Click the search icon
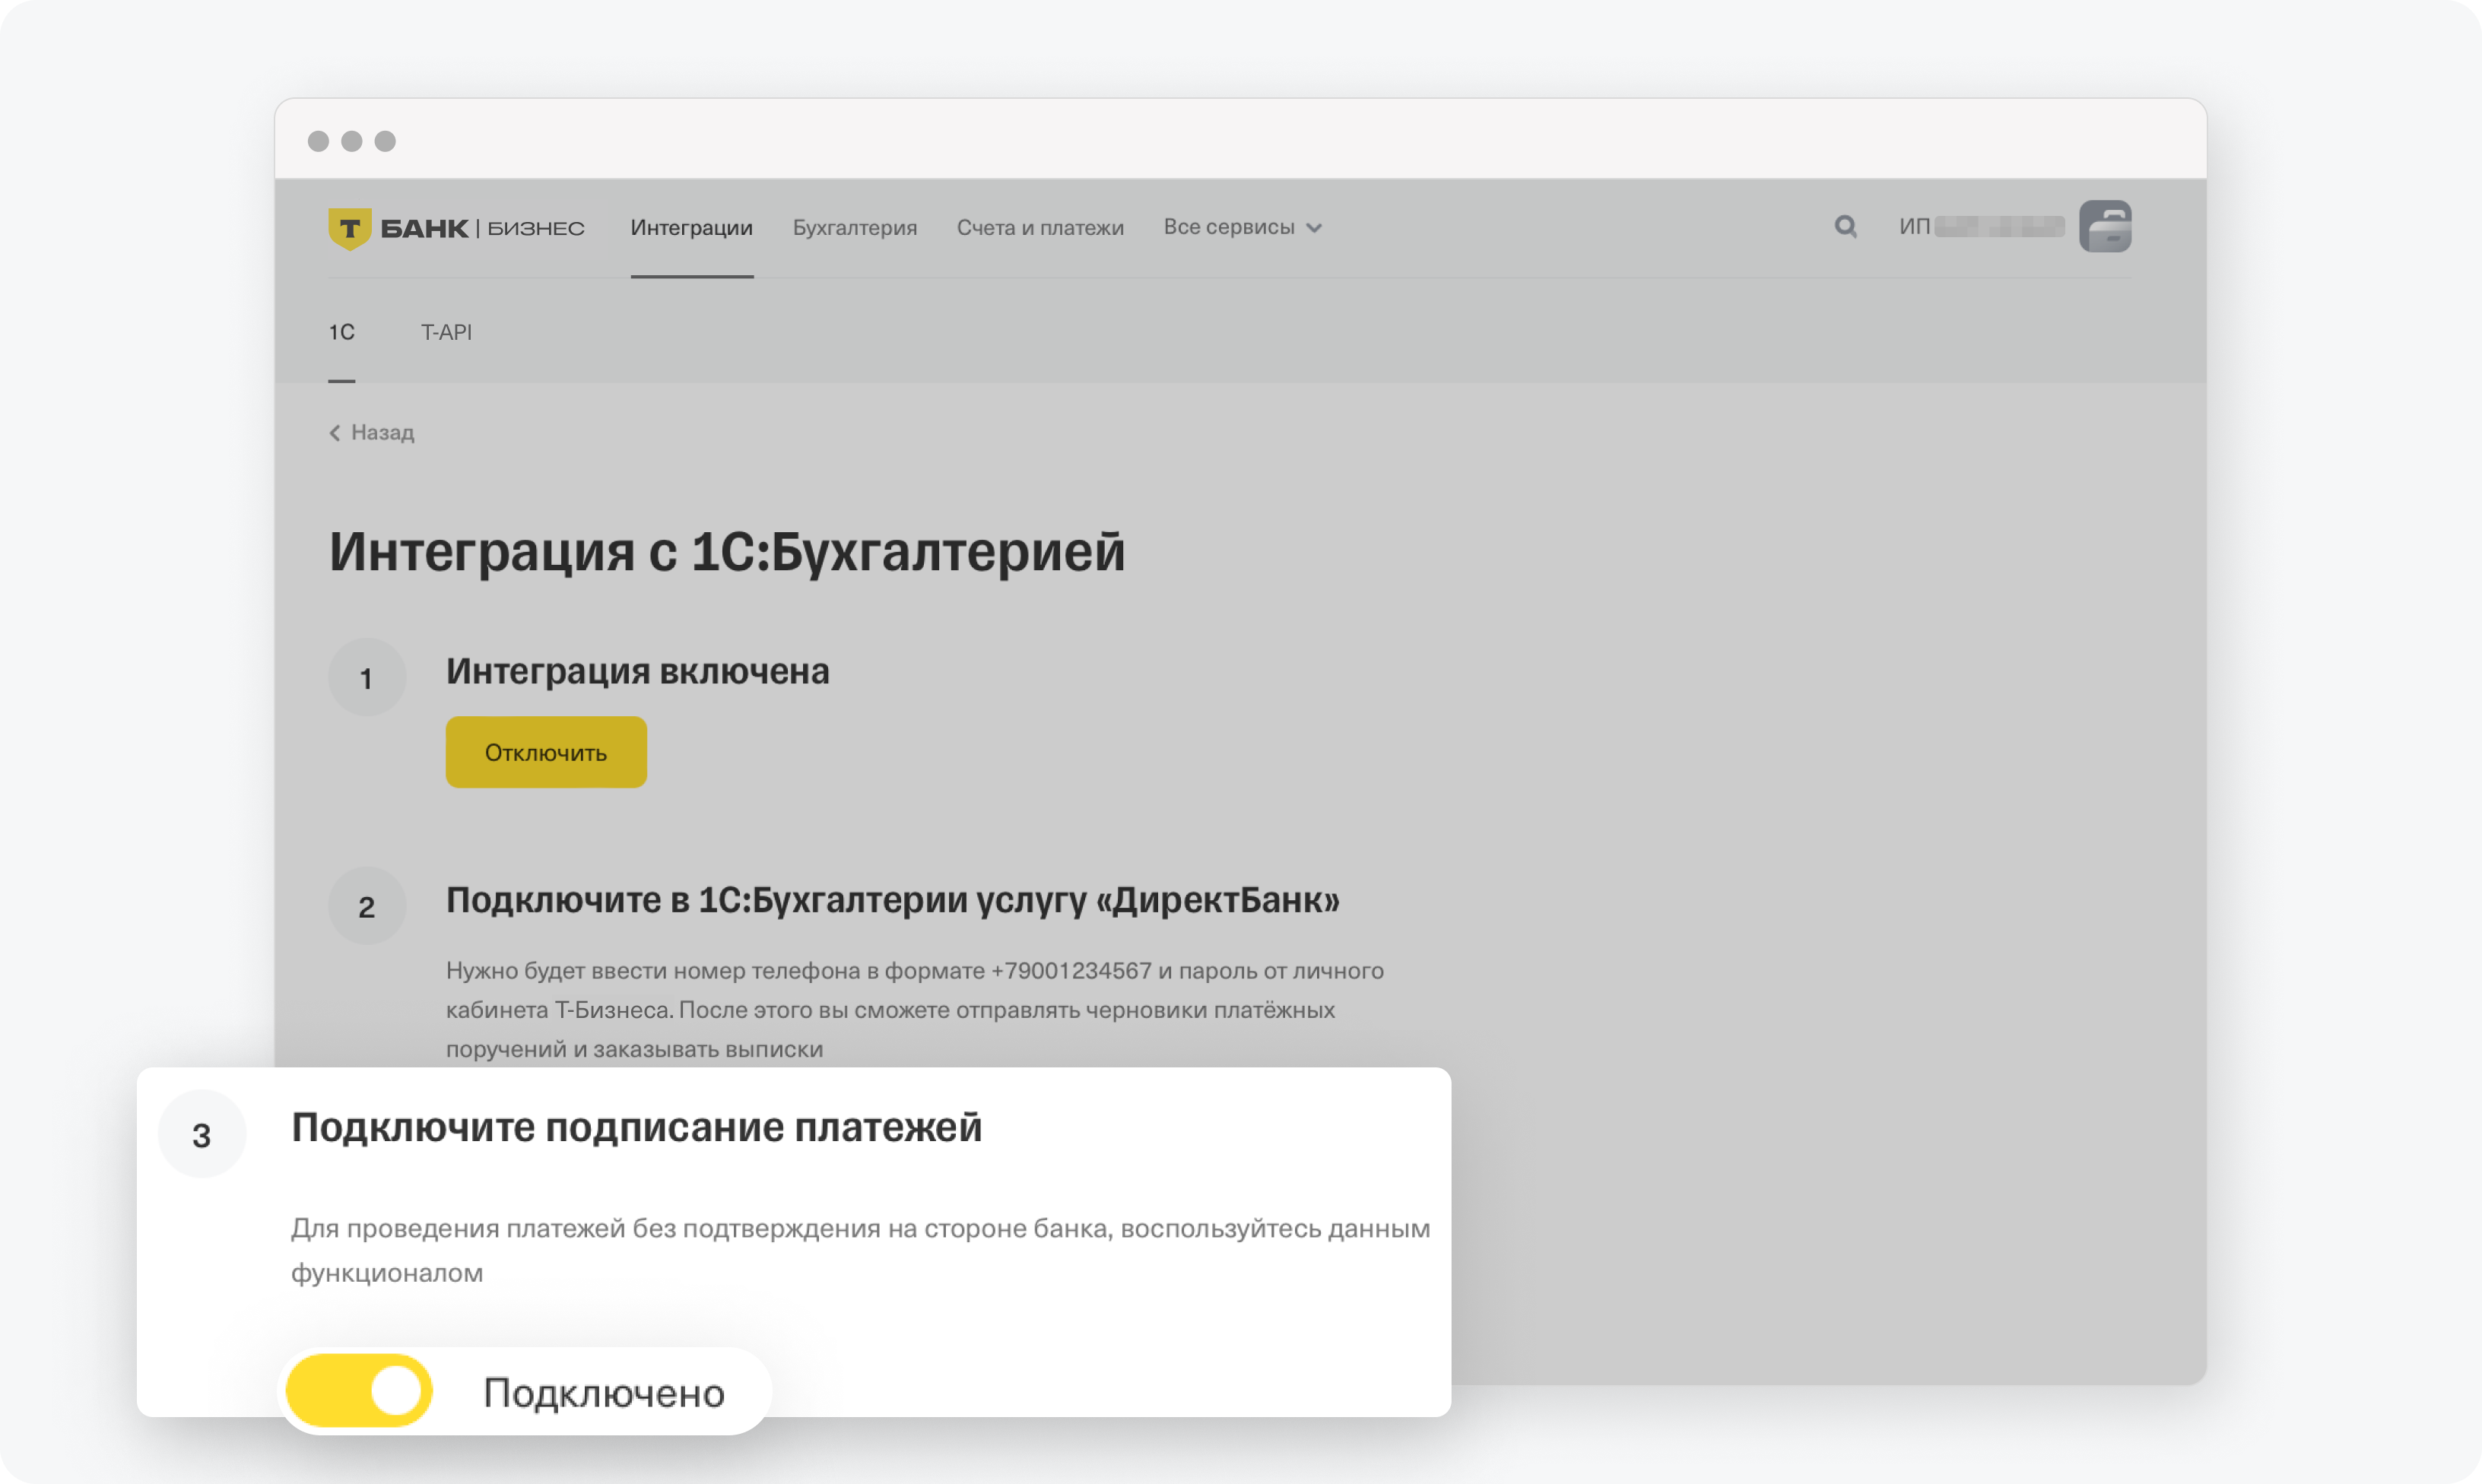Screen dimensions: 2482x1484 pos(1844,226)
